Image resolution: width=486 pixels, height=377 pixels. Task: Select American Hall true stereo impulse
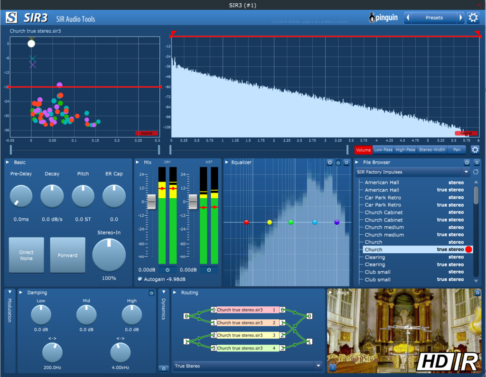[x=415, y=190]
